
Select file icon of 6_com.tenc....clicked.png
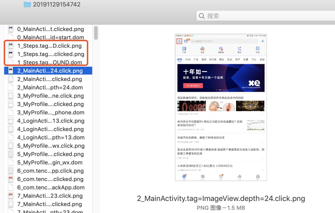click(x=11, y=179)
